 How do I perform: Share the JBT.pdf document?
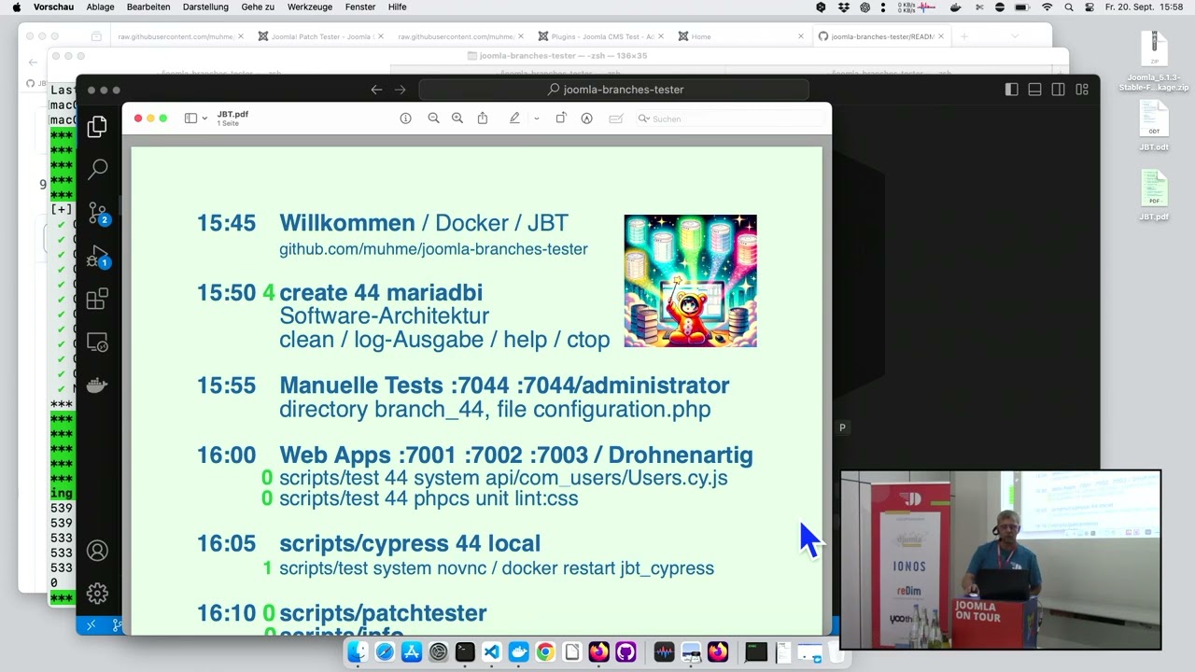point(483,119)
